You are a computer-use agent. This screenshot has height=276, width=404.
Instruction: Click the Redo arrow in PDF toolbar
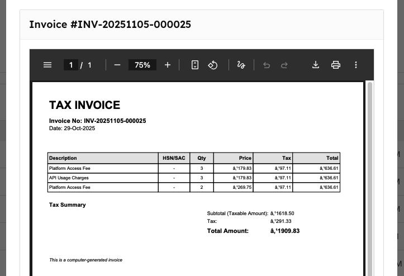pos(284,65)
